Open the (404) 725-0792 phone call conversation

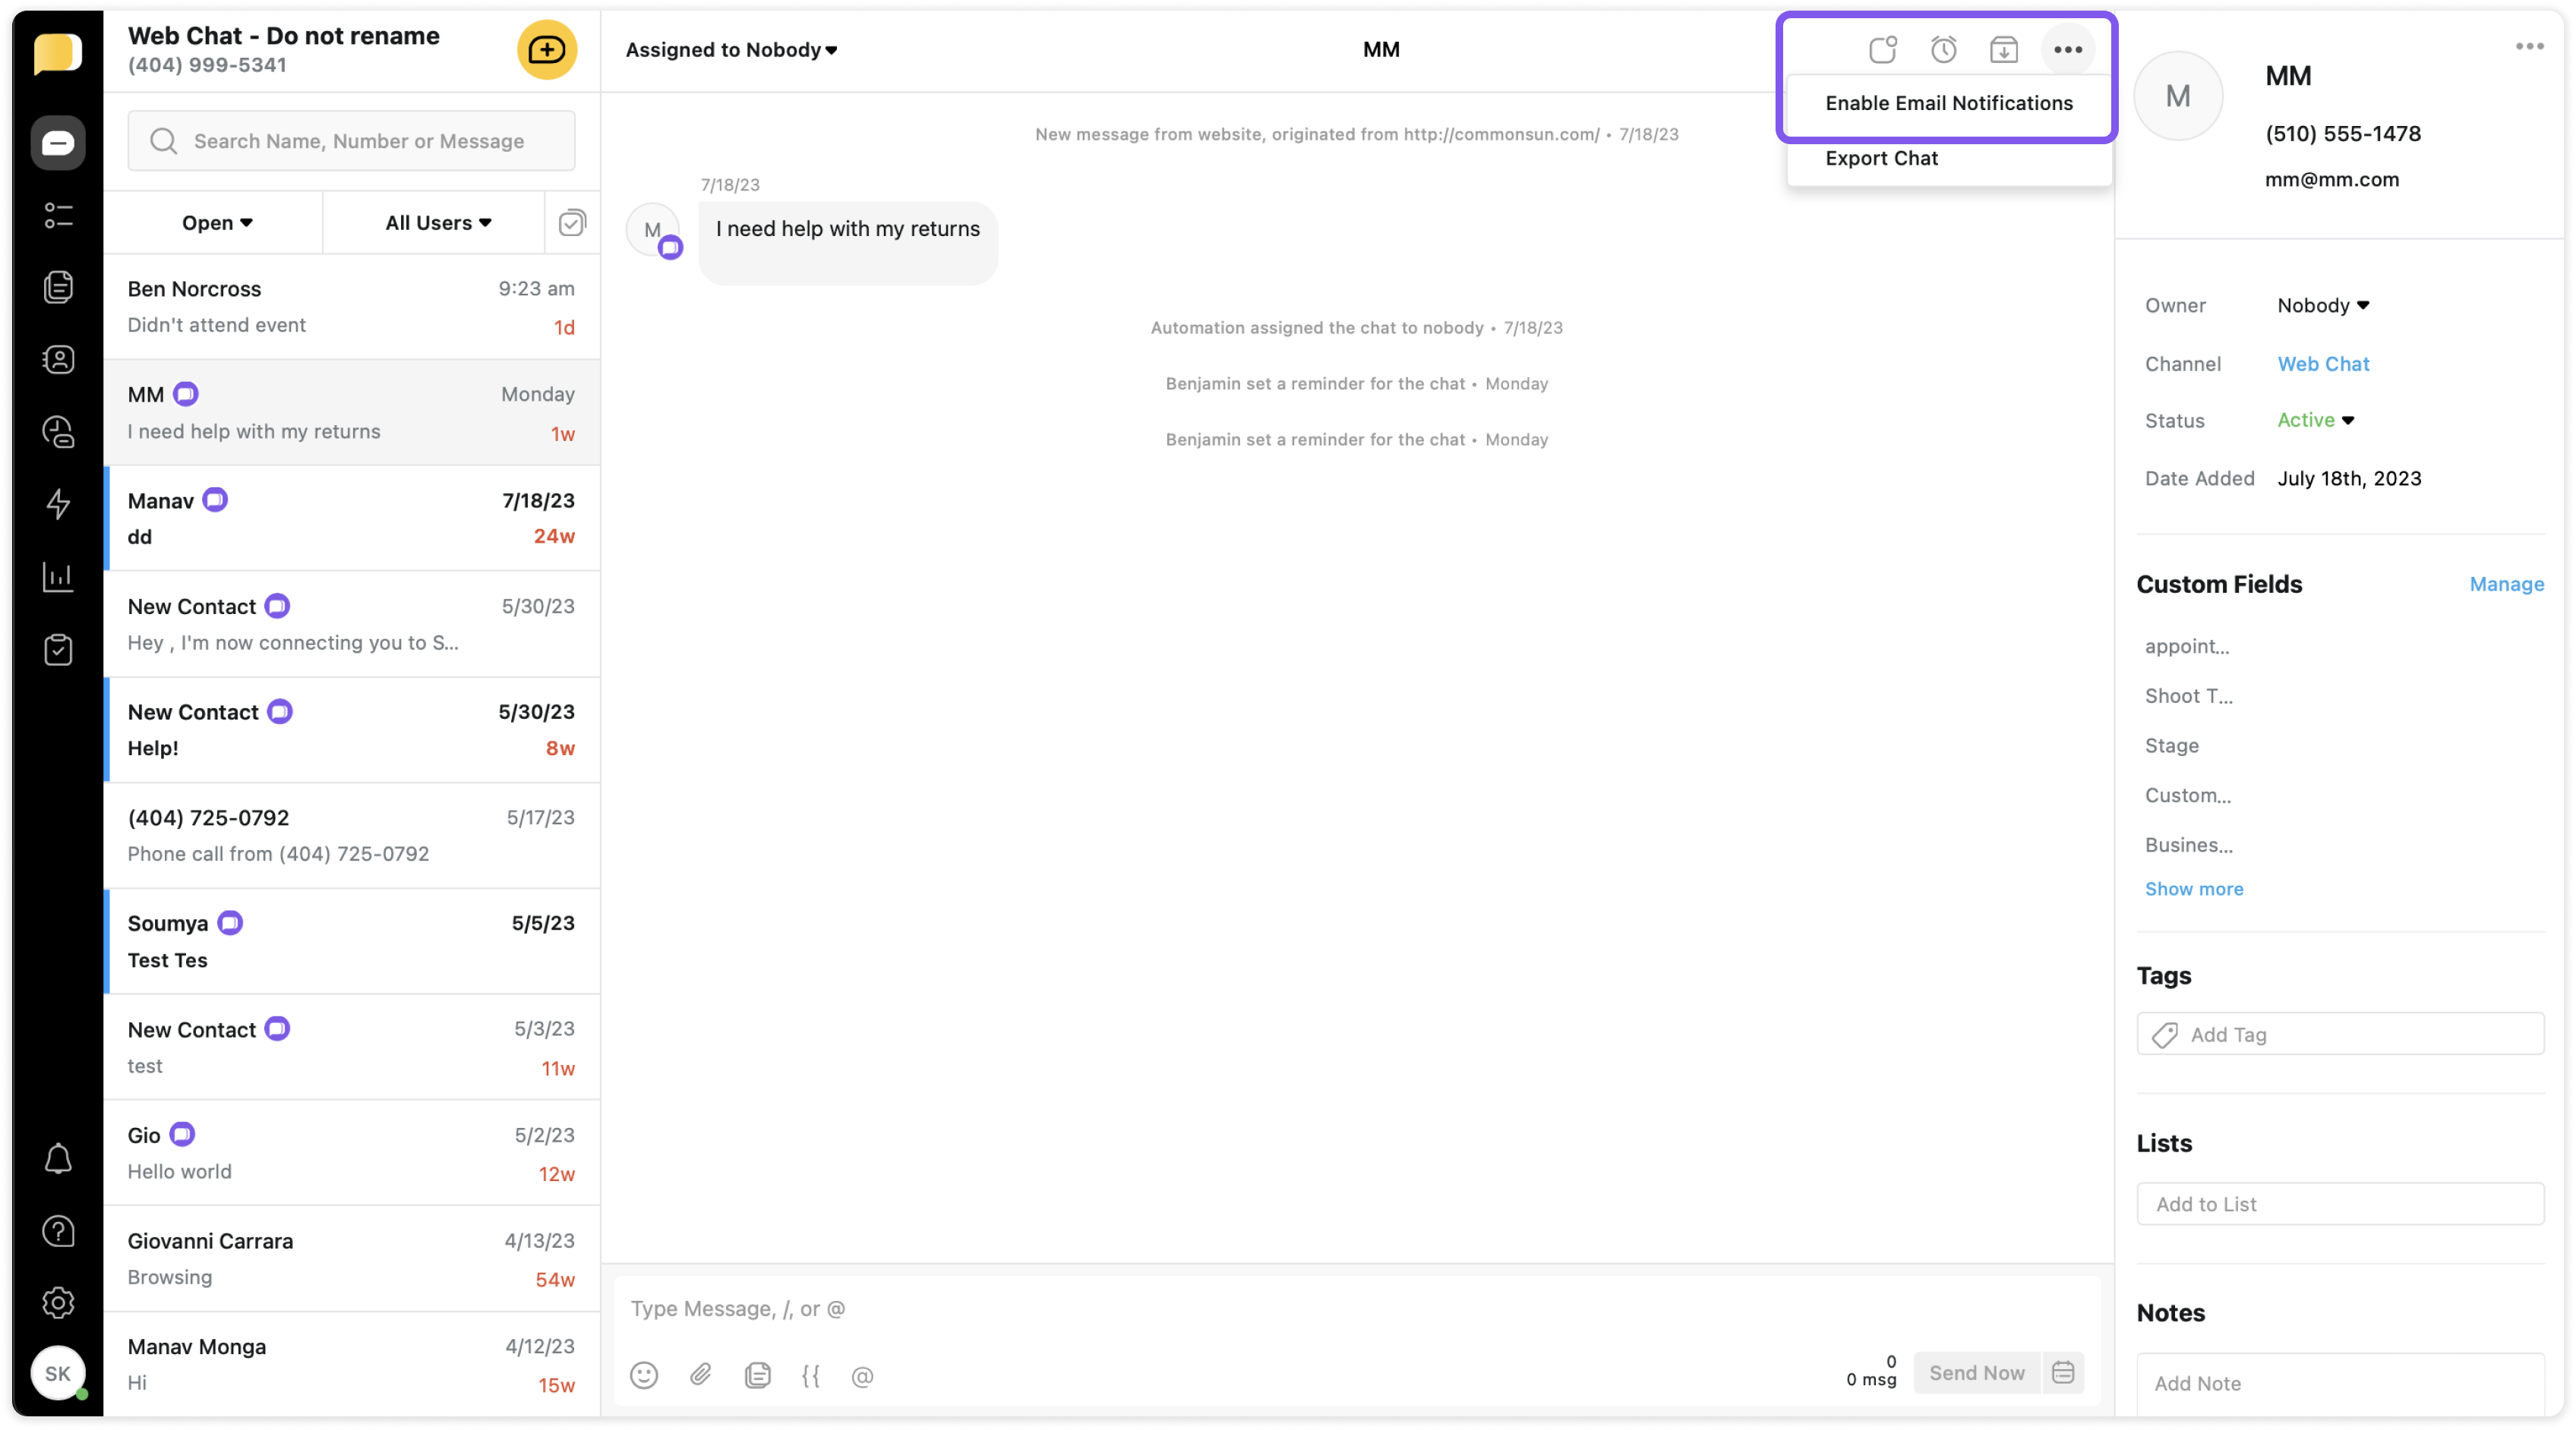click(x=351, y=836)
